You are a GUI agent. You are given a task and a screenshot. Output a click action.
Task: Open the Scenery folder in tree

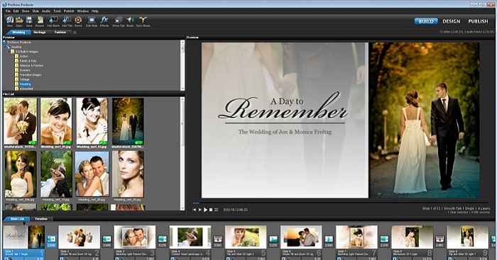point(25,70)
